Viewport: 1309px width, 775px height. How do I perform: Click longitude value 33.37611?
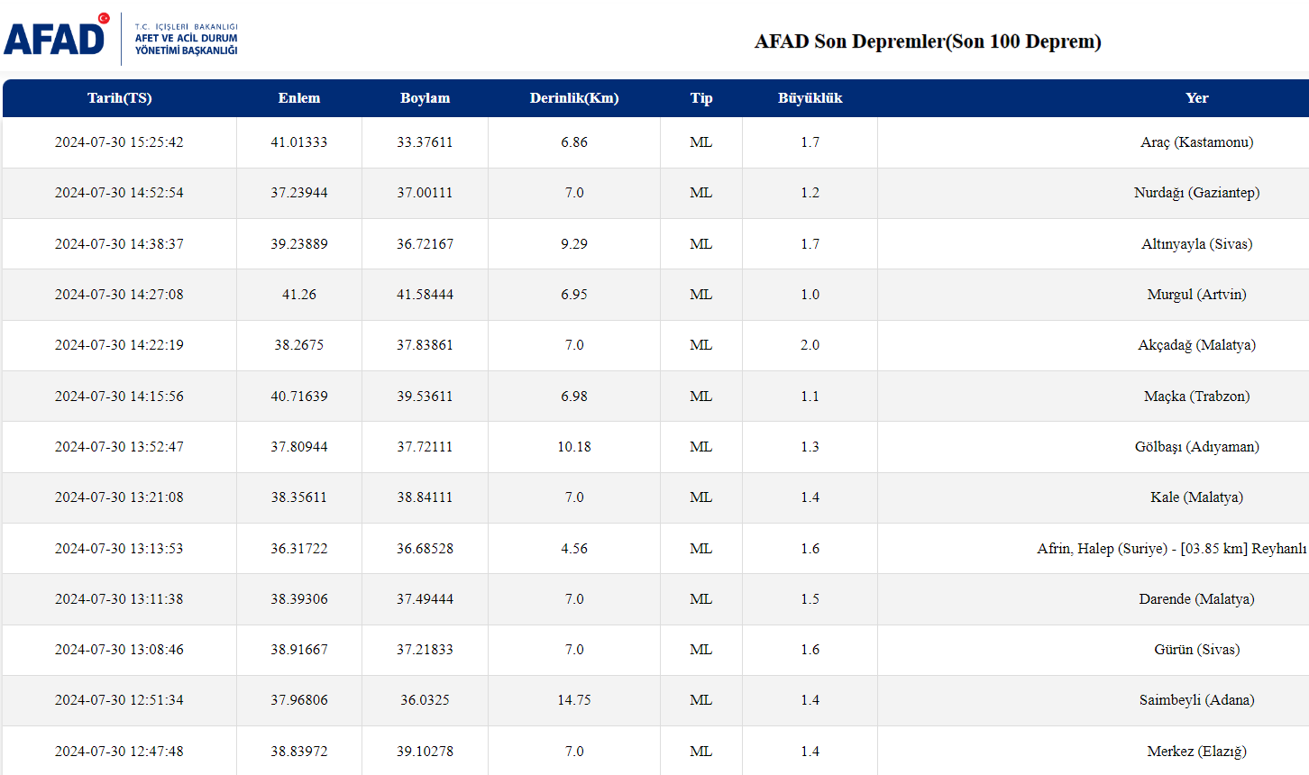pos(426,142)
